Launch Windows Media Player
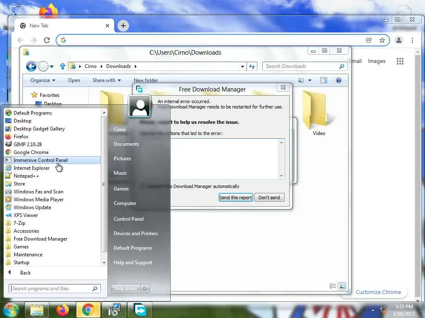Image resolution: width=425 pixels, height=318 pixels. pos(39,199)
